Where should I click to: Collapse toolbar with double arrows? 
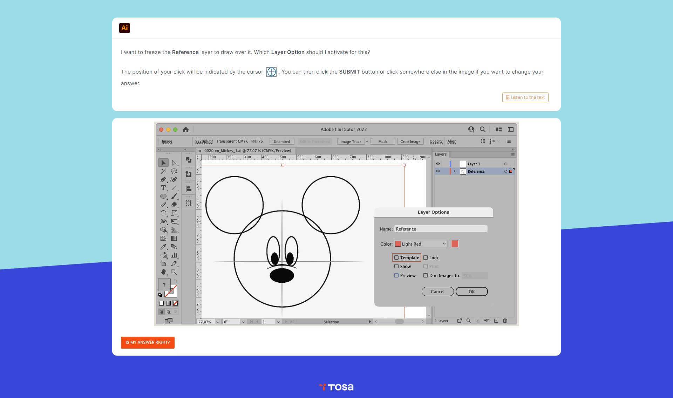click(159, 150)
